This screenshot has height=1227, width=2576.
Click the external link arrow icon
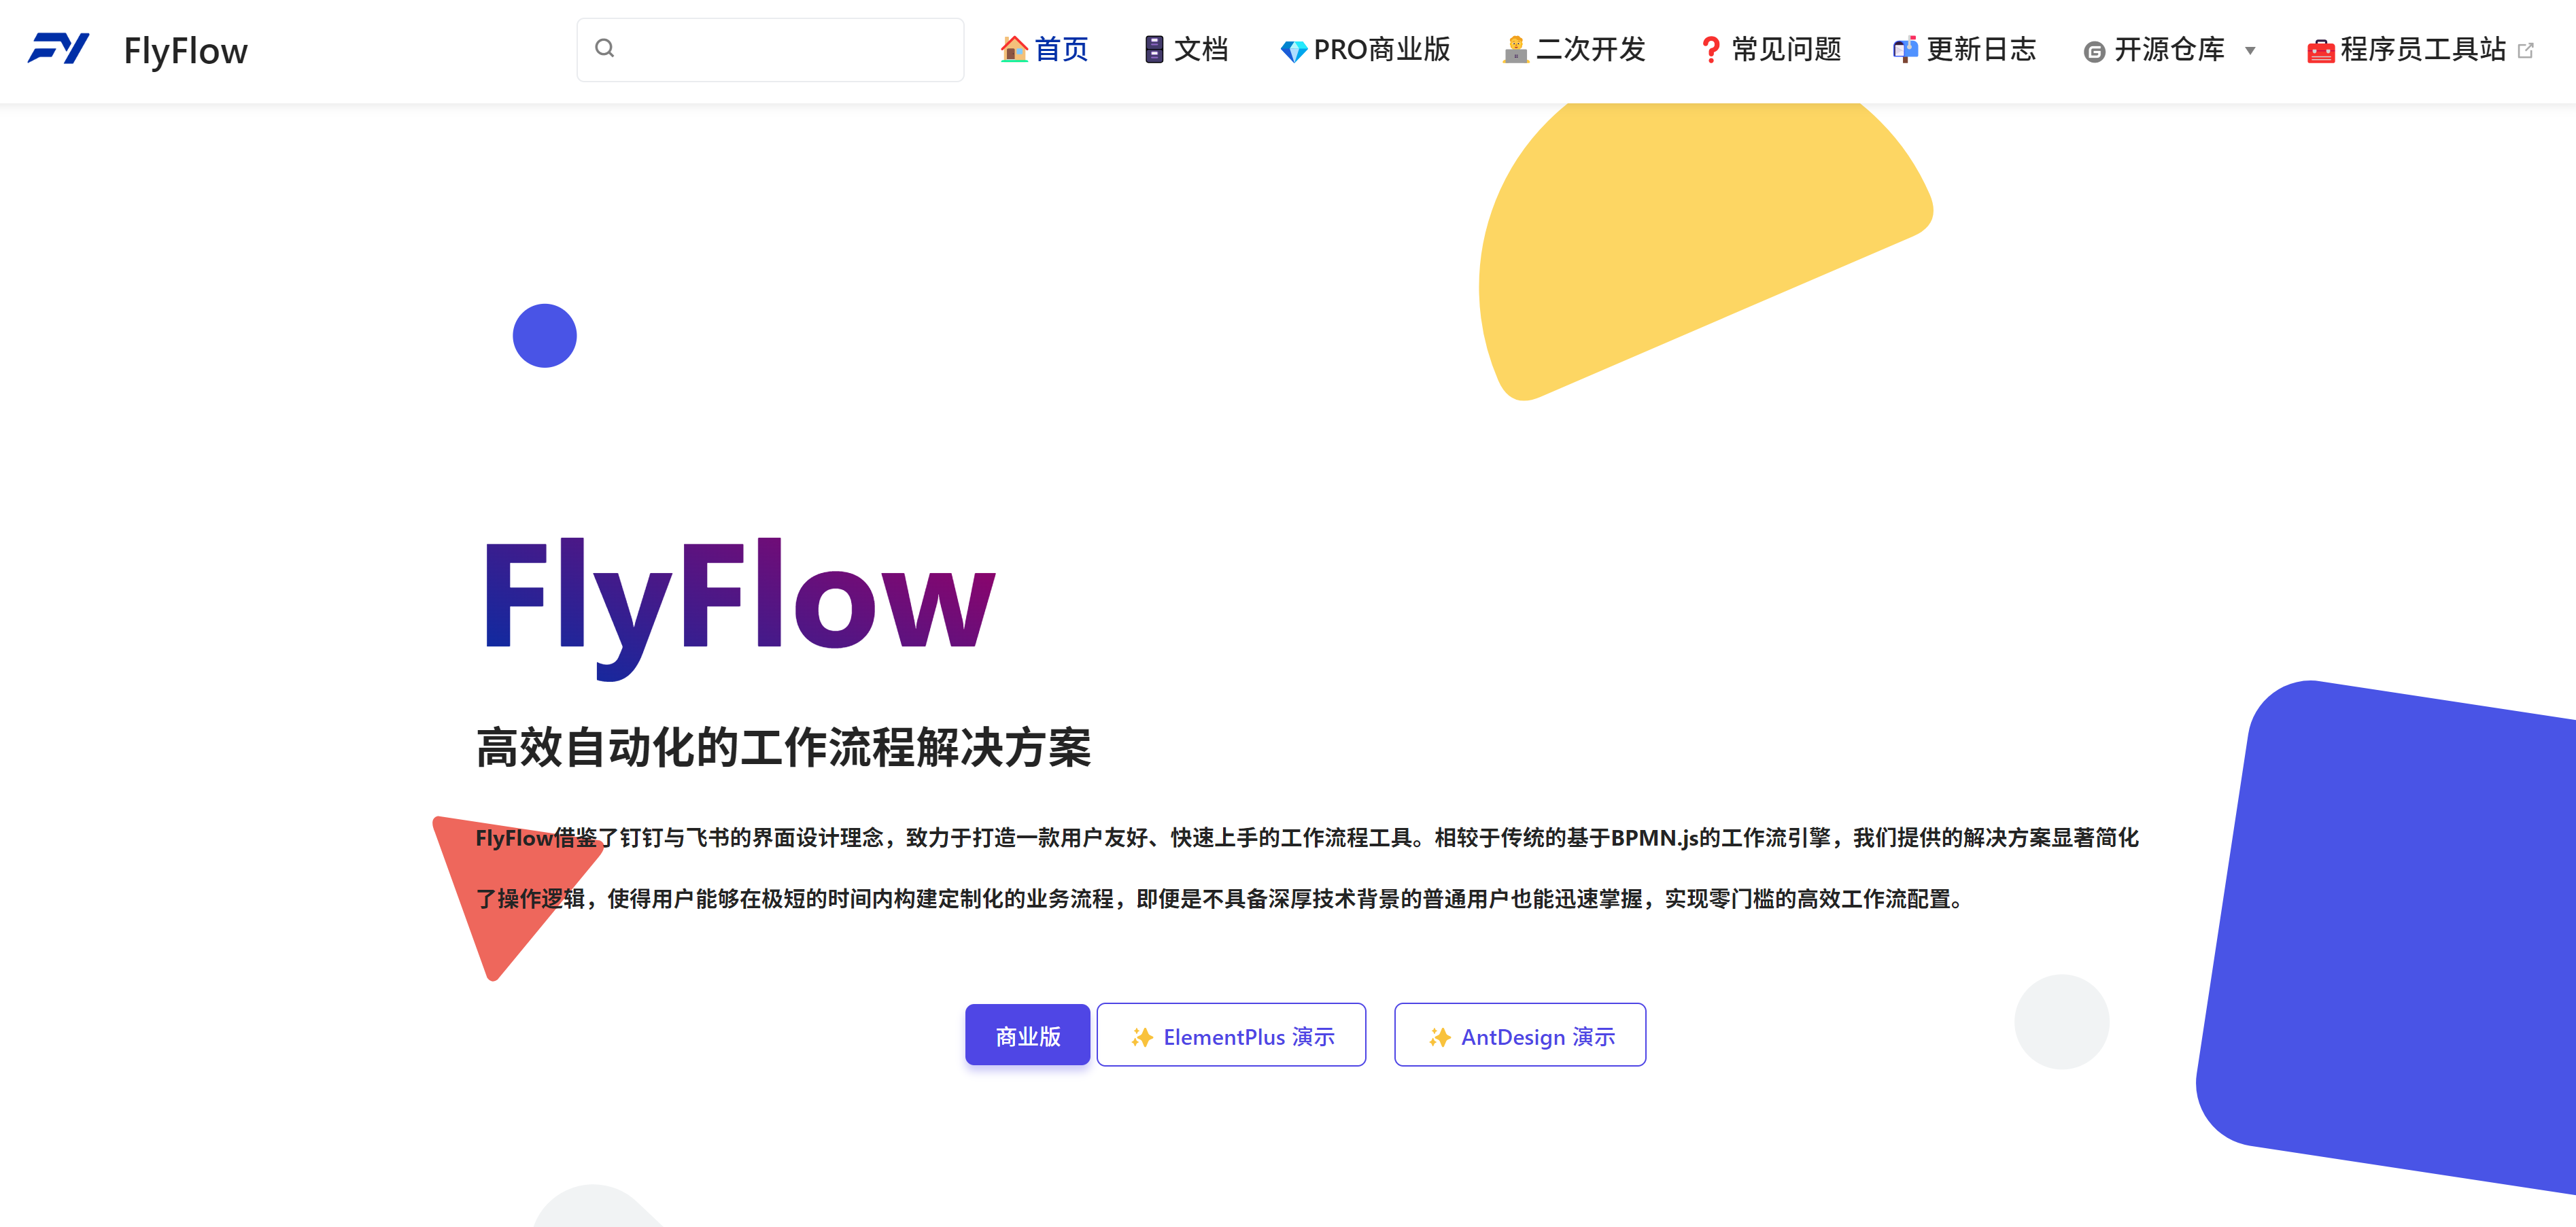2526,50
